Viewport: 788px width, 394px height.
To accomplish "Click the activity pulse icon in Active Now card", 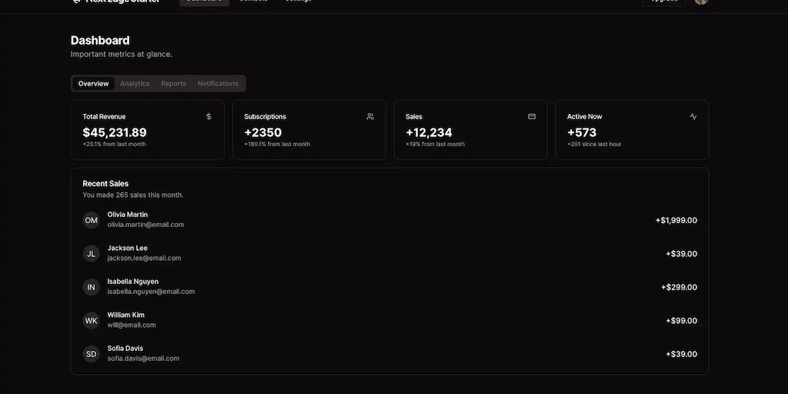I will click(693, 117).
